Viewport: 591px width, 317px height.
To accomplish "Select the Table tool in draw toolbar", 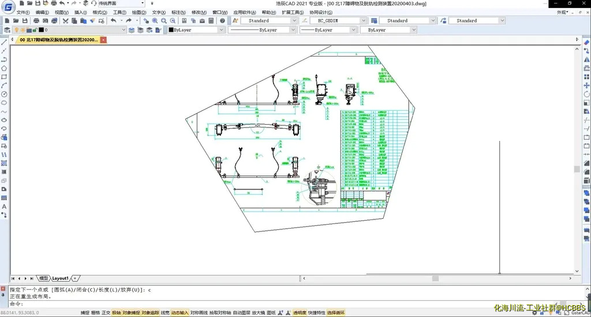I will [x=4, y=198].
